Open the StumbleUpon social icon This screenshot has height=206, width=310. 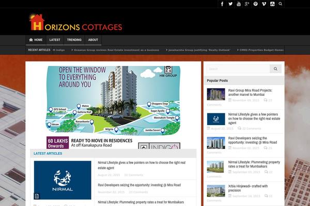[272, 4]
